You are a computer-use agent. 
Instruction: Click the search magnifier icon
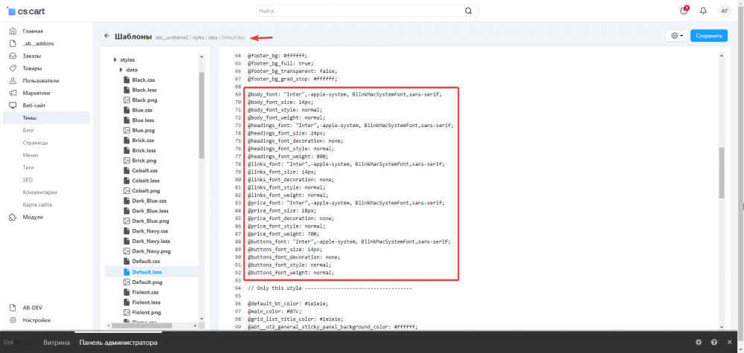tap(468, 11)
